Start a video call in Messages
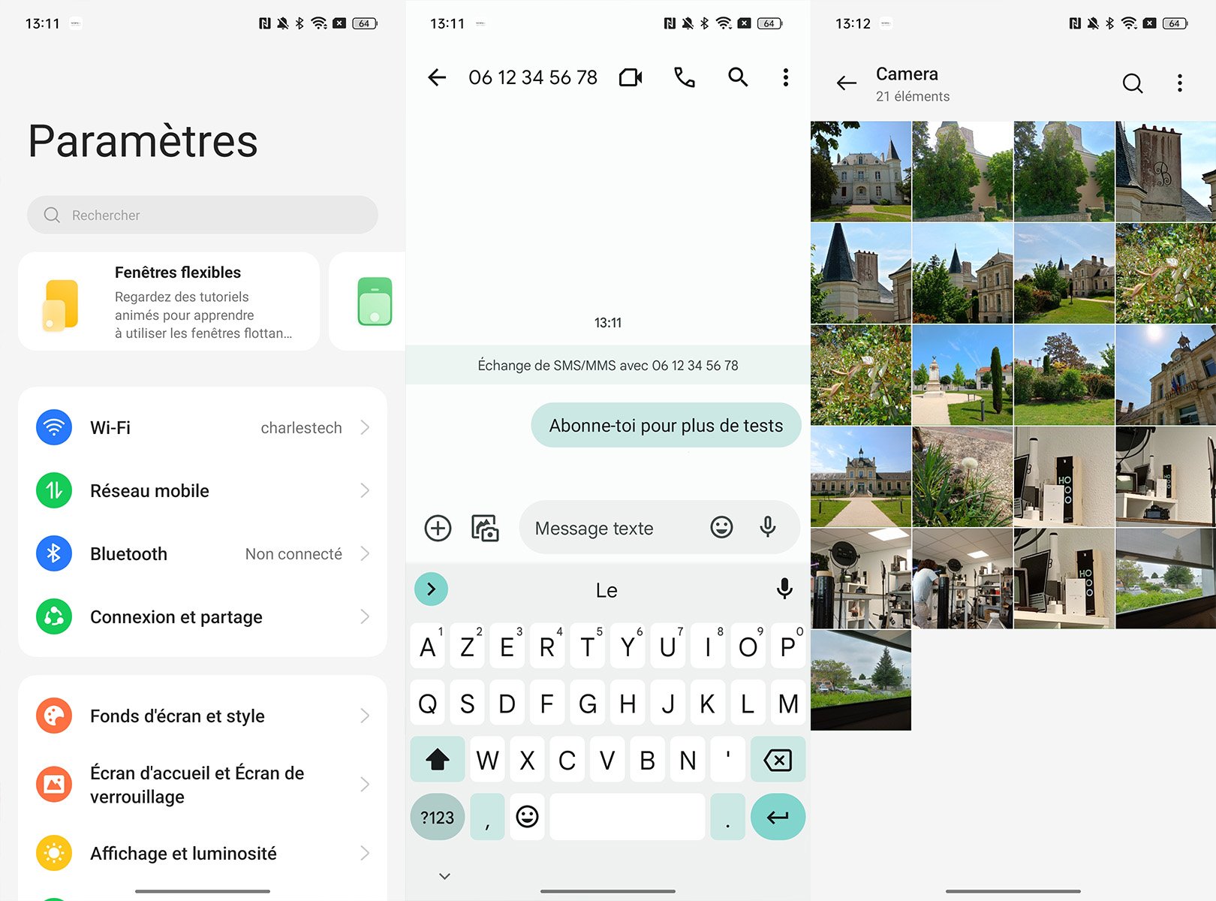Screen dimensions: 1216x901 point(631,77)
